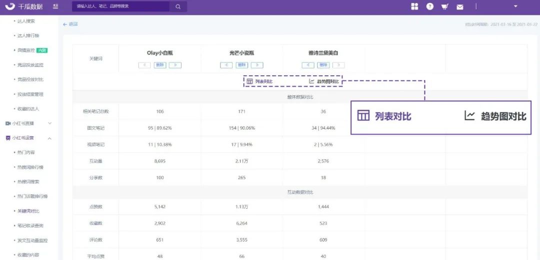Click the table icon beside small 列表对比
This screenshot has height=260, width=540.
tap(249, 81)
